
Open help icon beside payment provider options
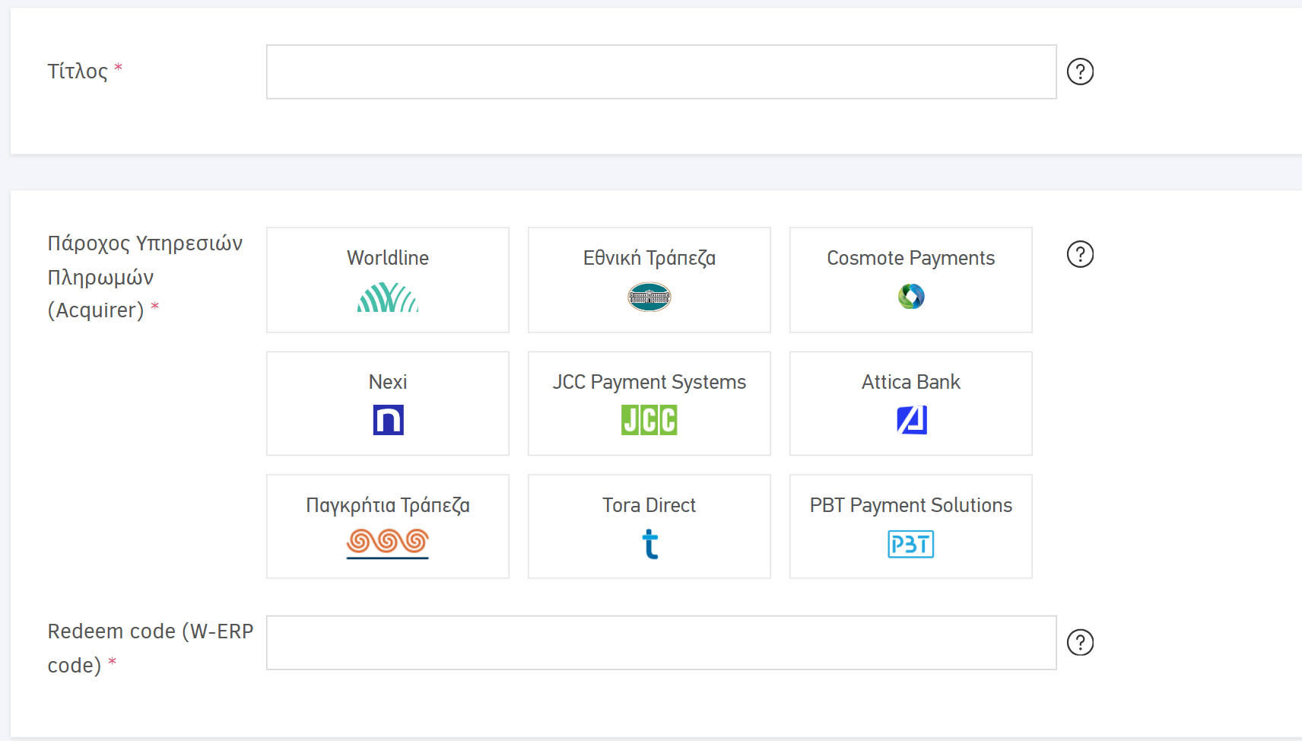click(1080, 254)
